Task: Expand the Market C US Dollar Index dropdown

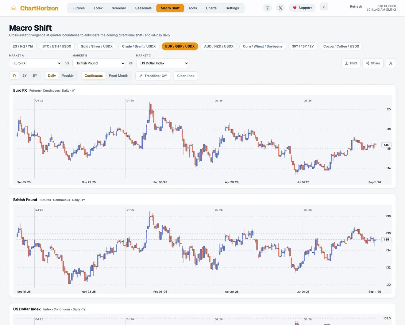Action: [x=163, y=63]
